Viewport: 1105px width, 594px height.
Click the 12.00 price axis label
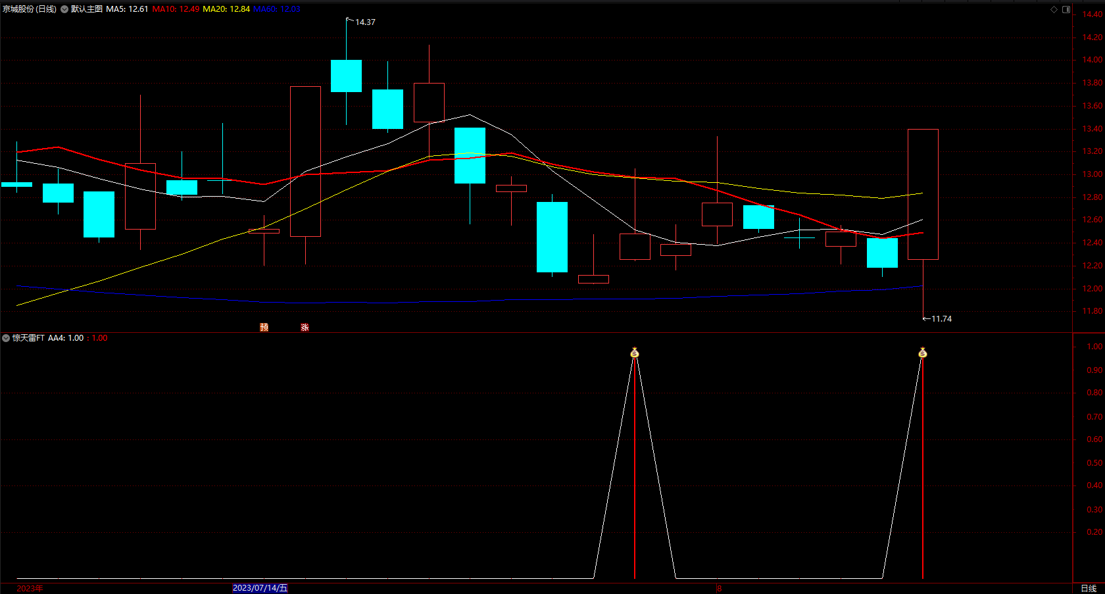pos(1092,289)
